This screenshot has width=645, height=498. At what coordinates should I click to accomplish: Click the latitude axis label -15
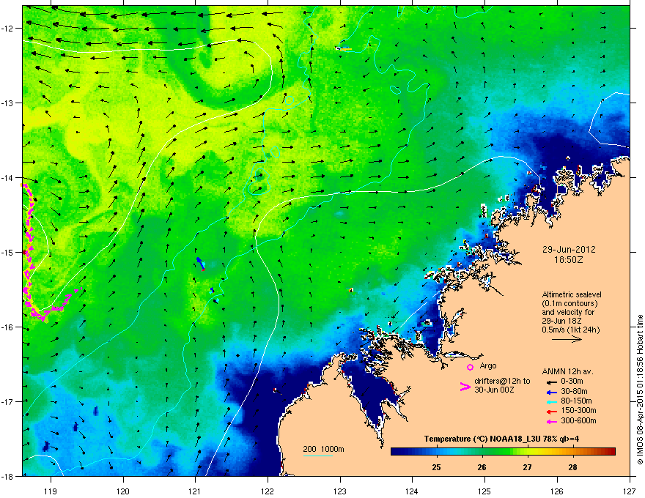click(9, 252)
